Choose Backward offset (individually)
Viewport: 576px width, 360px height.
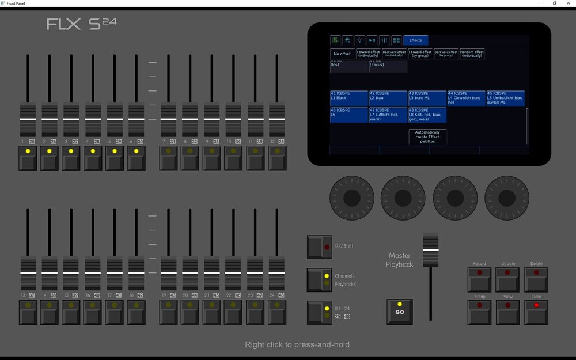[x=395, y=54]
